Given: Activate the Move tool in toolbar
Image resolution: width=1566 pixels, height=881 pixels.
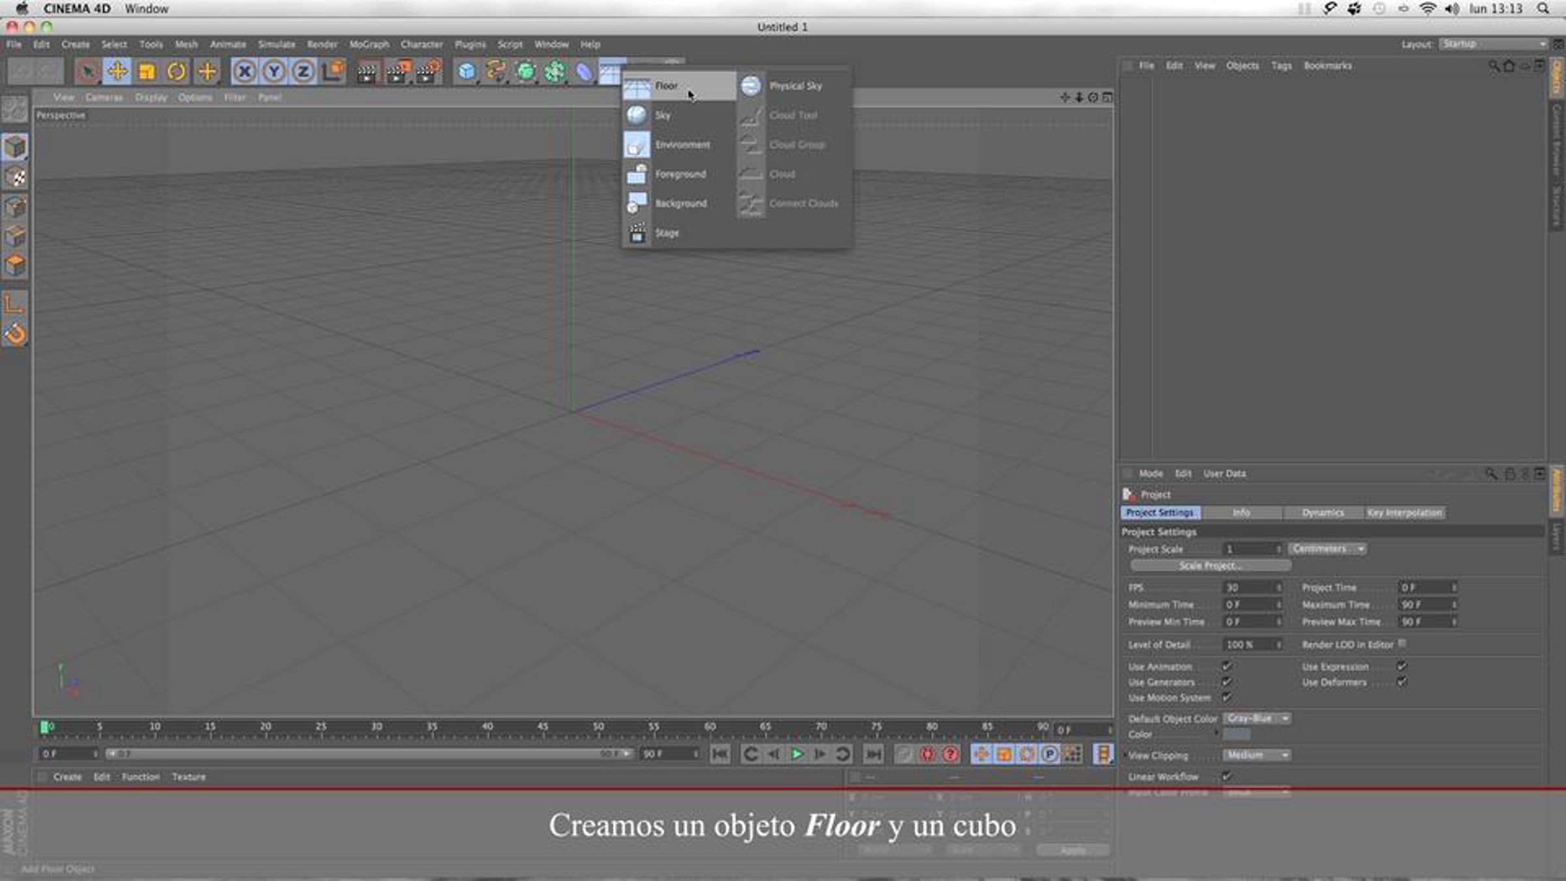Looking at the screenshot, I should tap(117, 71).
